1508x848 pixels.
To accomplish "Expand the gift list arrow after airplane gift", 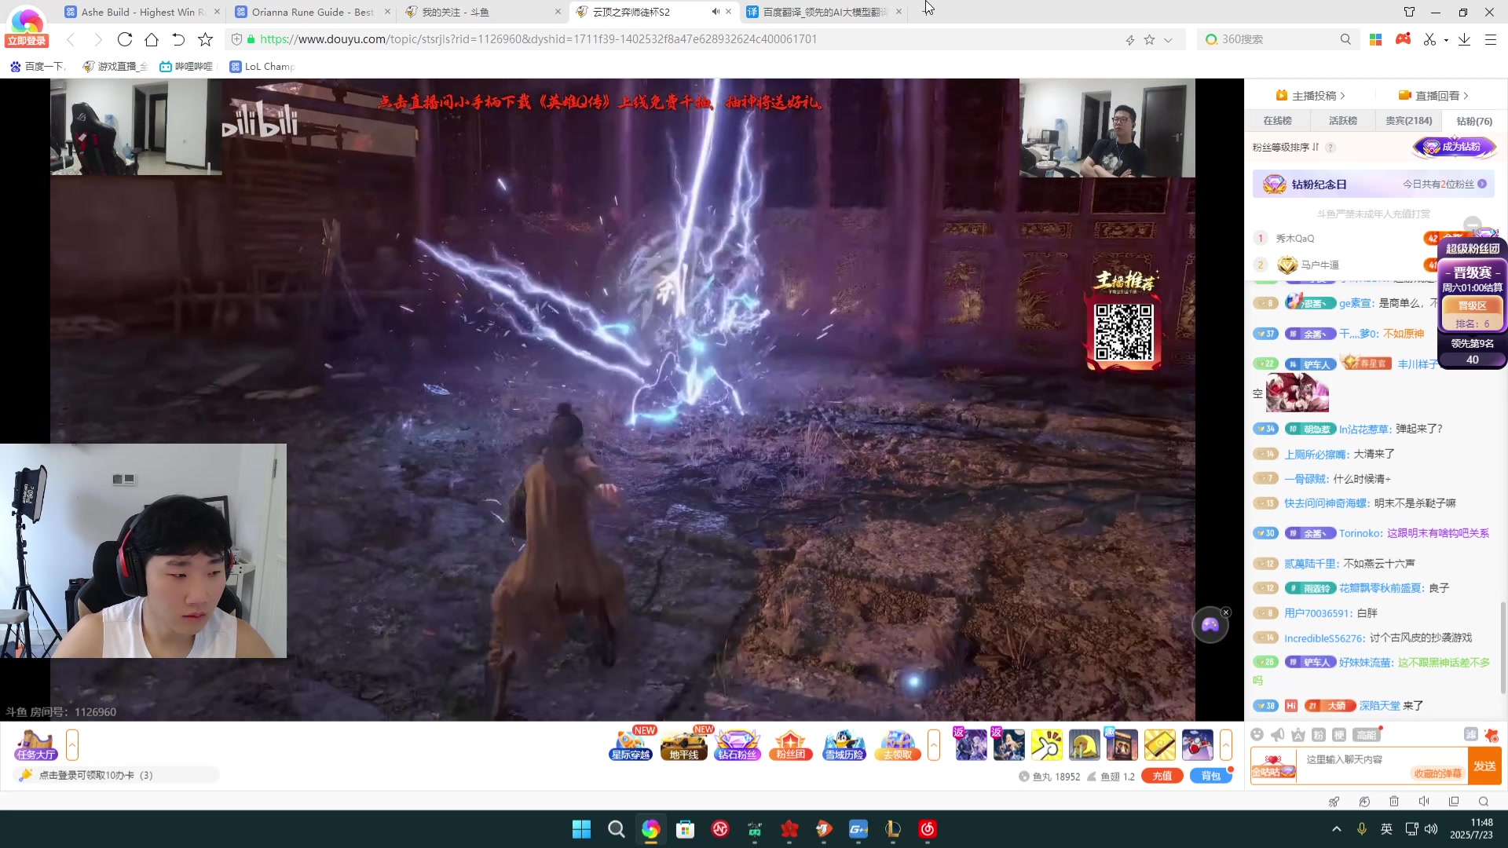I will [1226, 744].
